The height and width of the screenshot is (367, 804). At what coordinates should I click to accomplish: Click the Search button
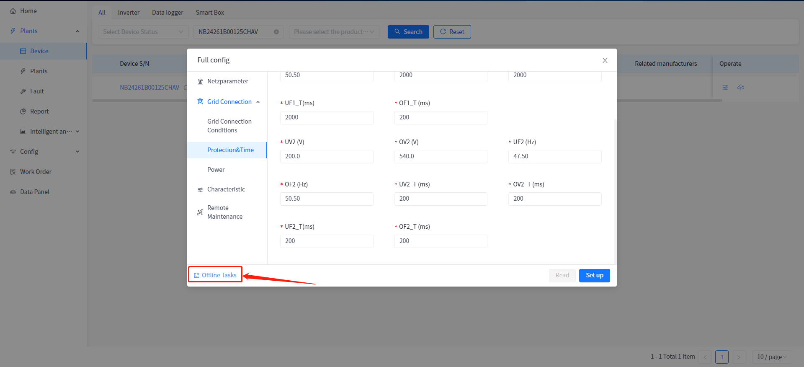click(408, 32)
